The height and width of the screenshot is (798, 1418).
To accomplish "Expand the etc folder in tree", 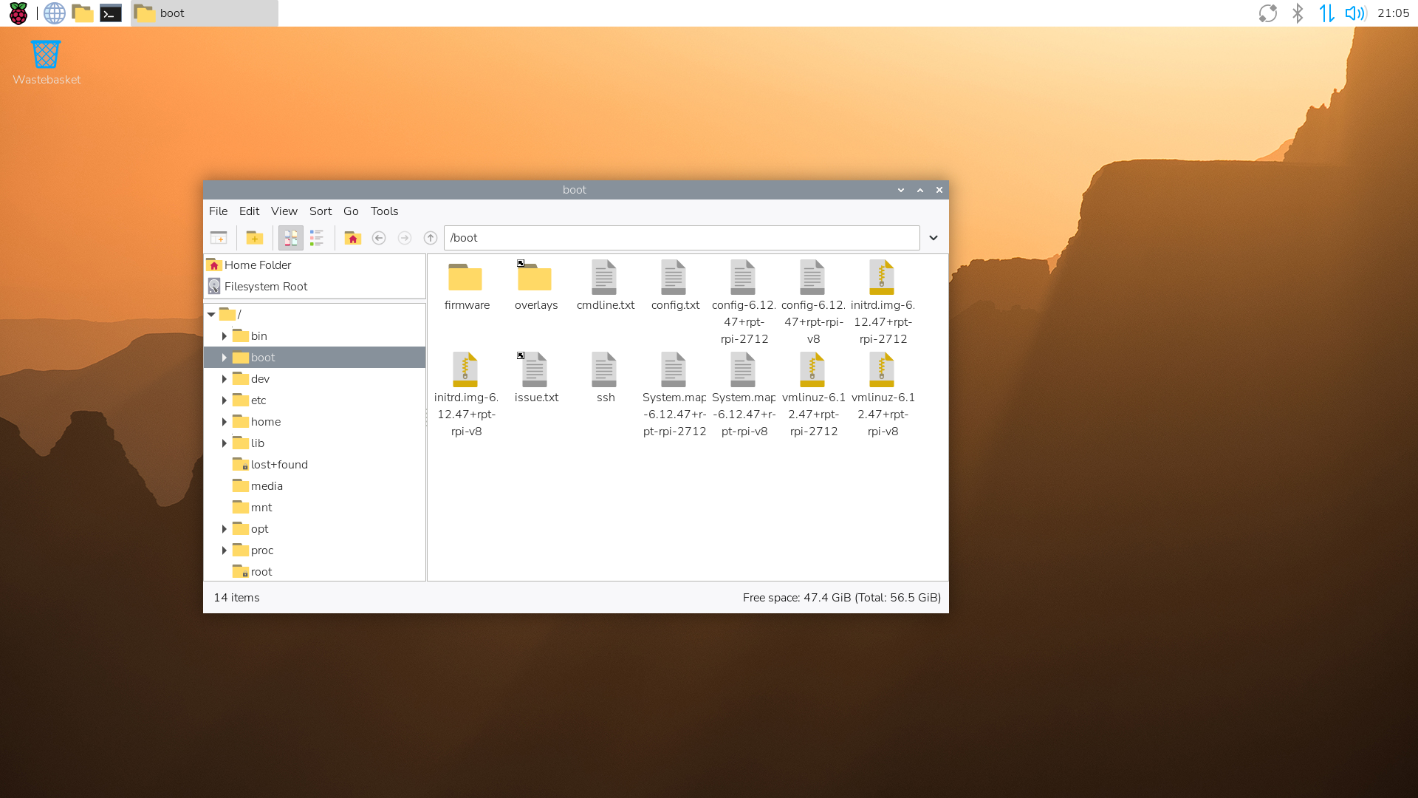I will 225,400.
